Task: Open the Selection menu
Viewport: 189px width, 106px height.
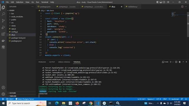Action: tap(20, 2)
